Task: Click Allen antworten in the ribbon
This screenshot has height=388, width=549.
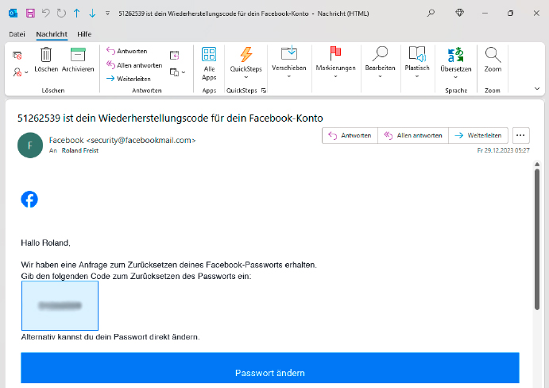Action: click(134, 65)
